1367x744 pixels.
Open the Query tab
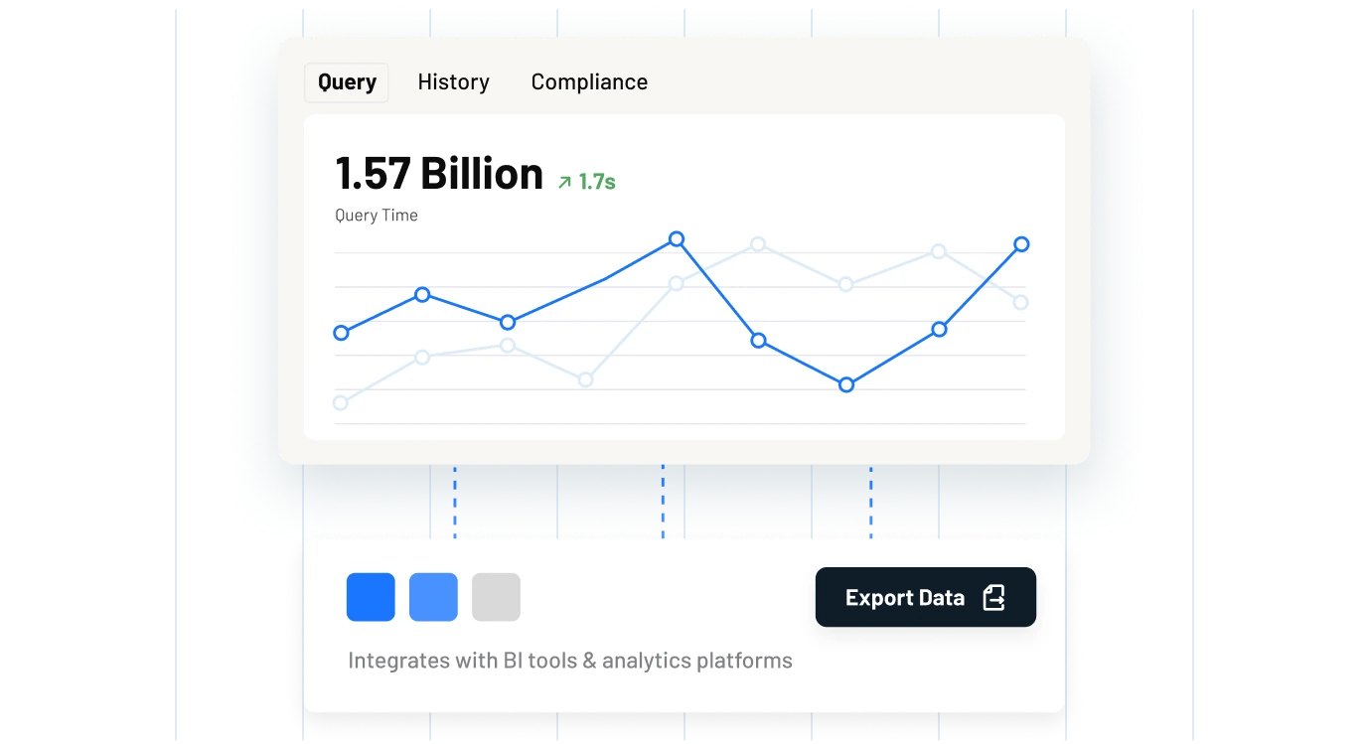click(347, 82)
